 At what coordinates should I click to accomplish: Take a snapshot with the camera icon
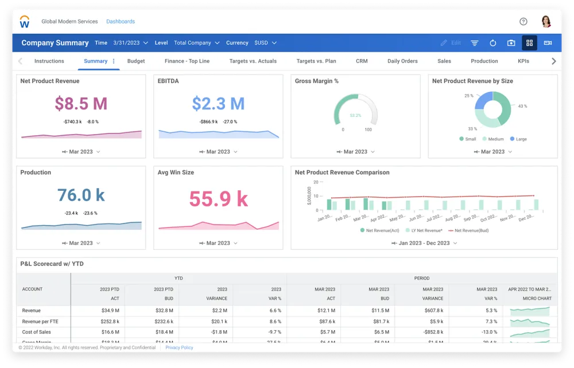click(x=511, y=43)
